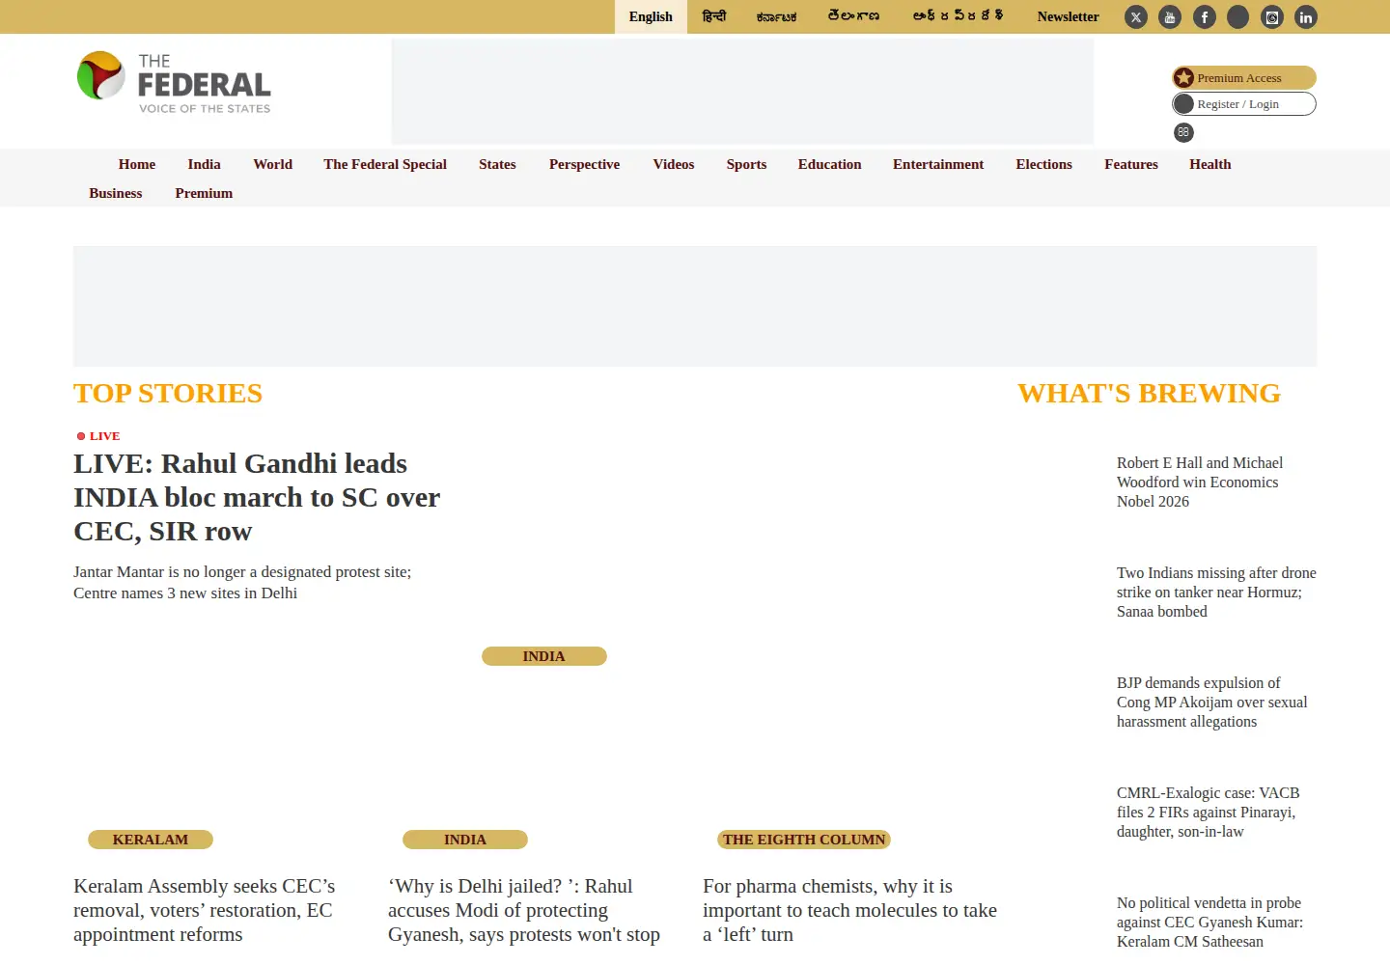Open the LinkedIn profile icon
Screen dimensions: 1390x965
pos(1306,17)
